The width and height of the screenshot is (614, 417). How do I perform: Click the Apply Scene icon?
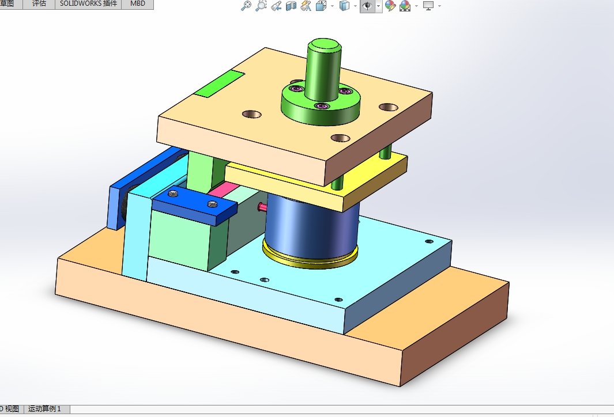405,6
